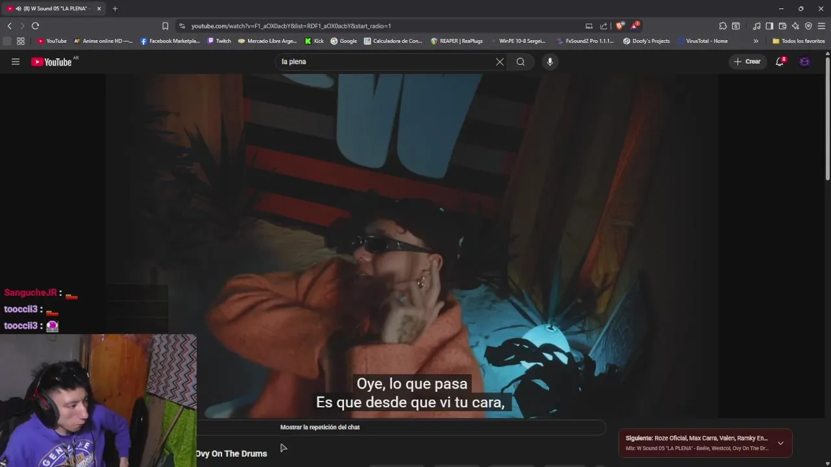The height and width of the screenshot is (467, 831).
Task: Open browser main hamburger menu
Action: pos(821,26)
